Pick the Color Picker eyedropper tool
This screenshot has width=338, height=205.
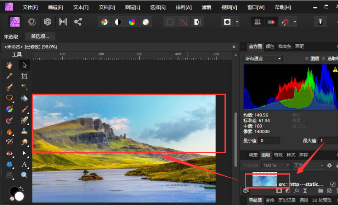9,76
